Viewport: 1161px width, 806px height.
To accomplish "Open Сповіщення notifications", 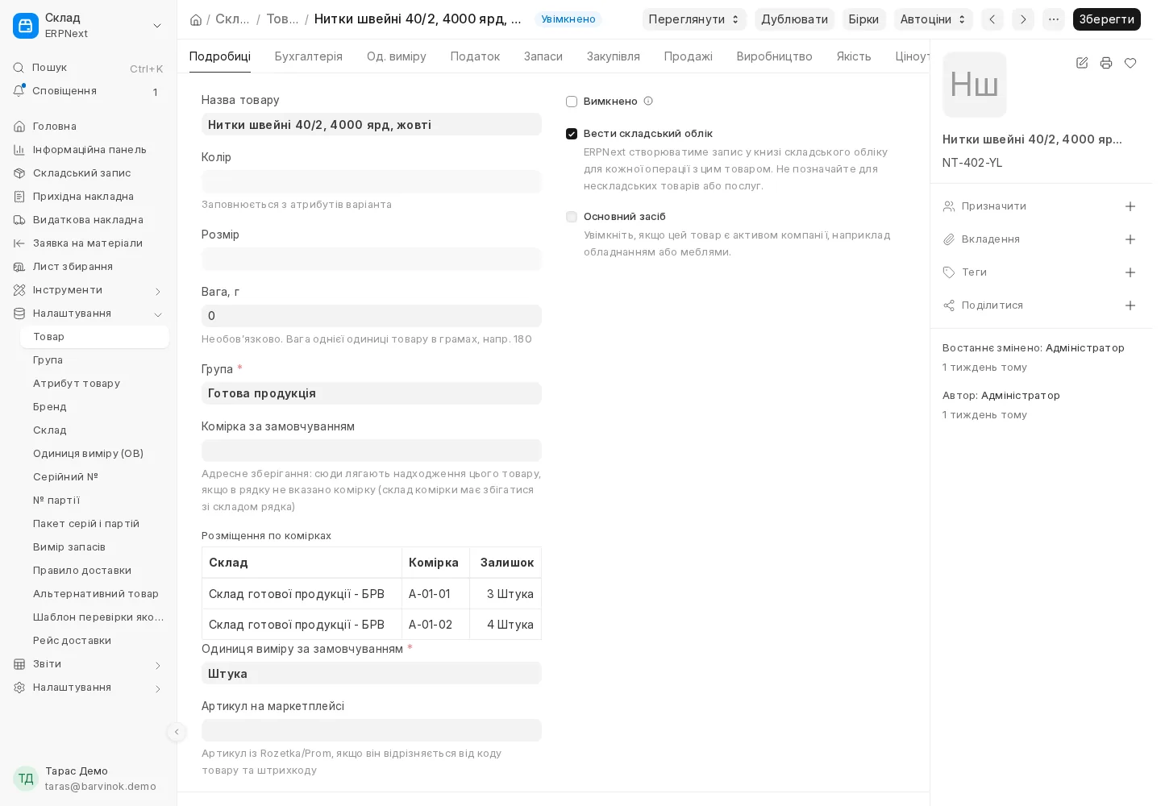I will coord(87,91).
